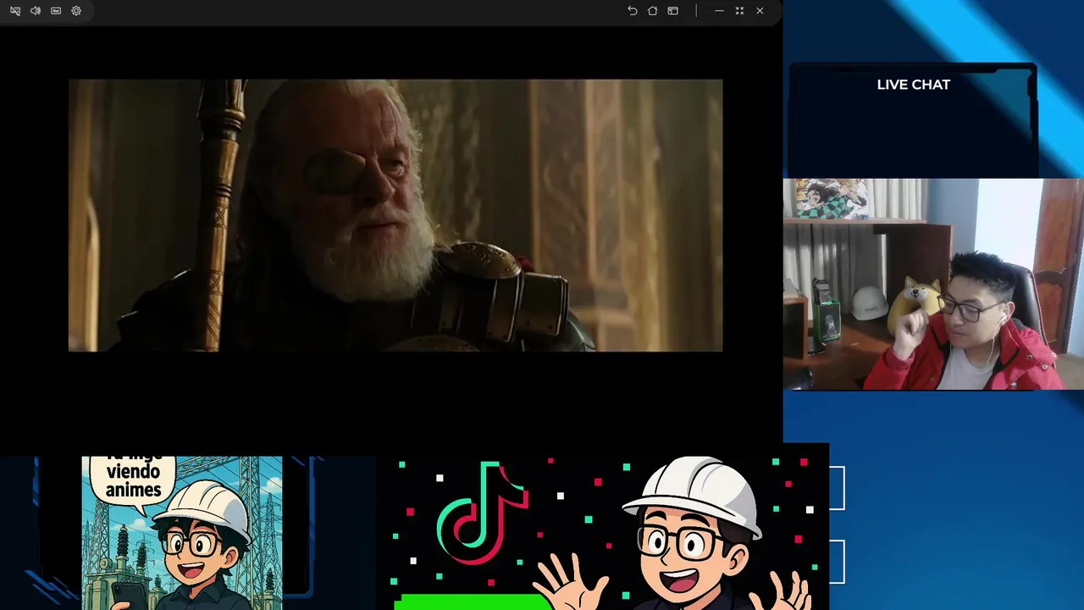Click the crossed-out screen icon in top bar
Image resolution: width=1084 pixels, height=610 pixels.
pos(15,11)
